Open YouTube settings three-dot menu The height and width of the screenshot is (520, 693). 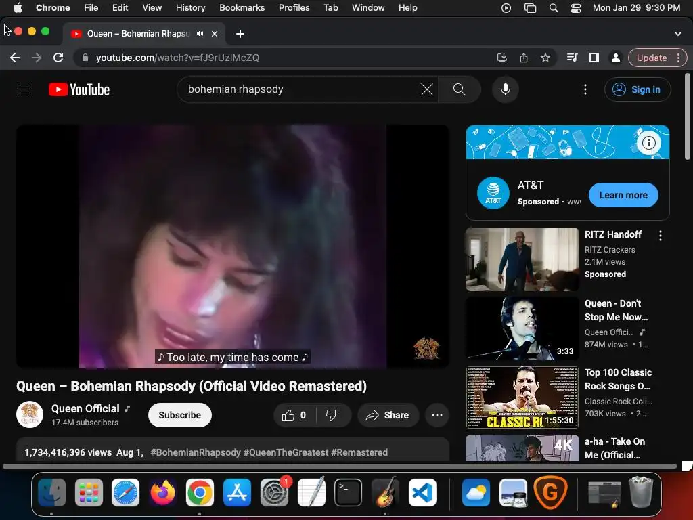(585, 89)
